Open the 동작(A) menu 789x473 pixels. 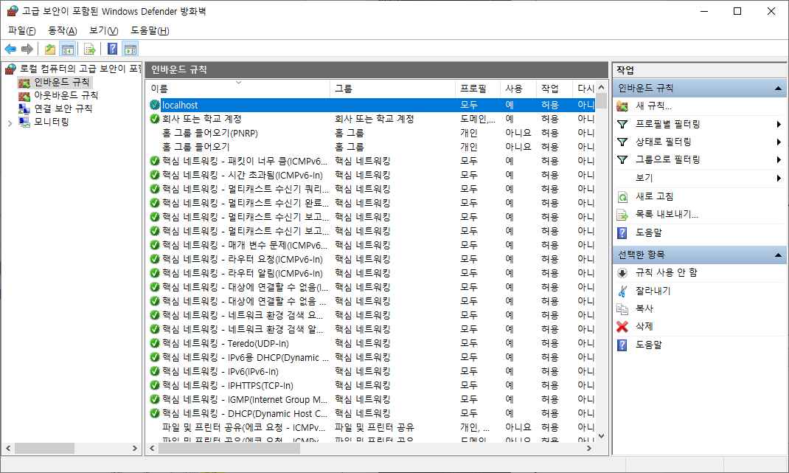click(x=63, y=31)
